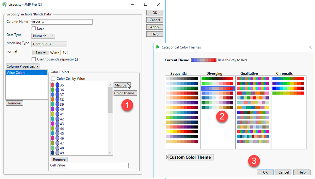Select the teal-to-brown Diverging theme
The width and height of the screenshot is (315, 179).
point(218,108)
